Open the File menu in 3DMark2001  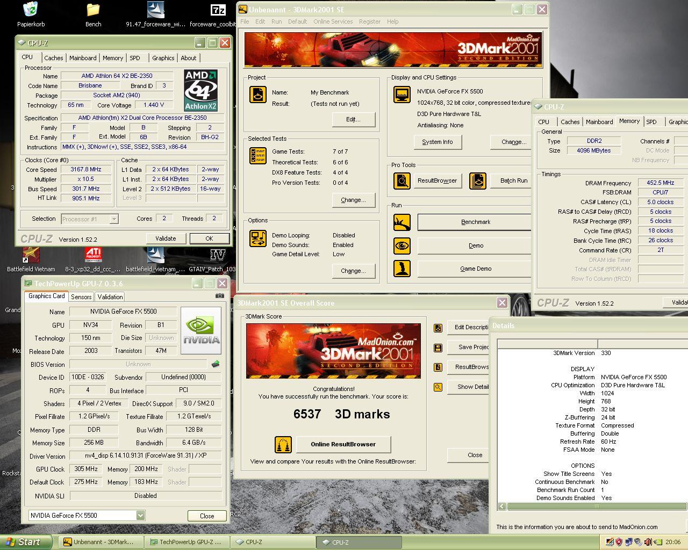[x=245, y=21]
